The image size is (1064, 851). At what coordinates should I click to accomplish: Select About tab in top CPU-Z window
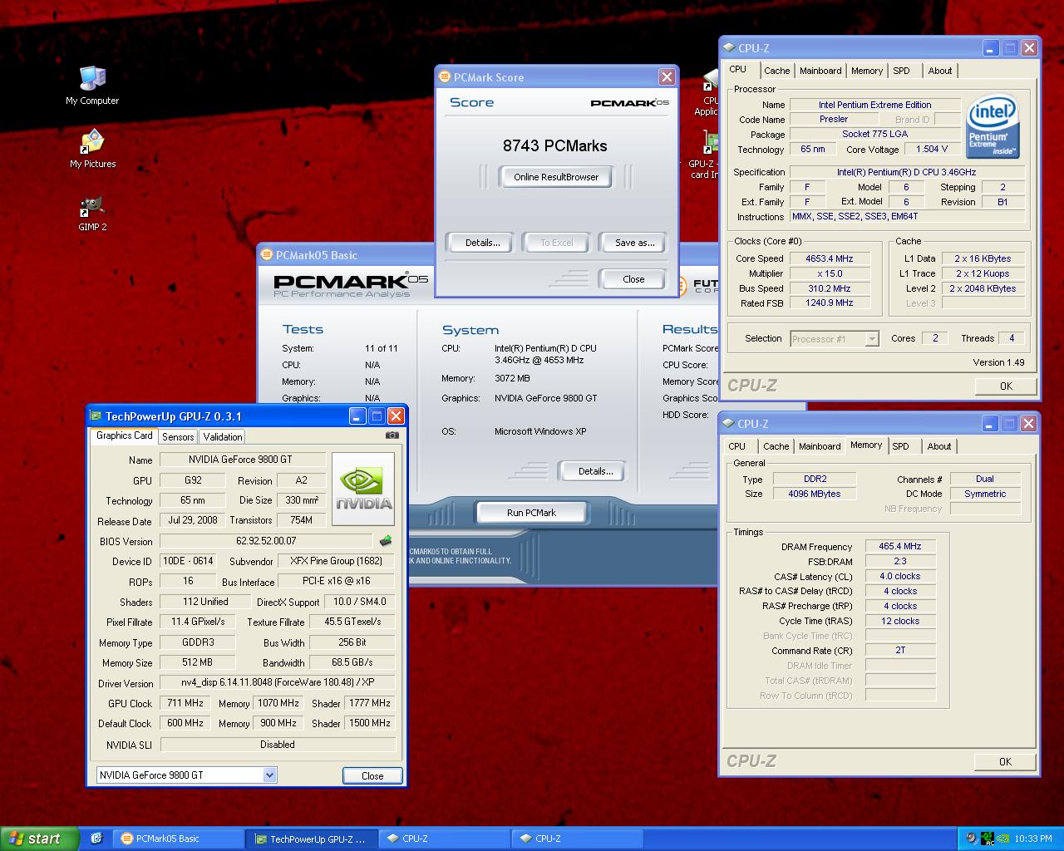[x=940, y=71]
